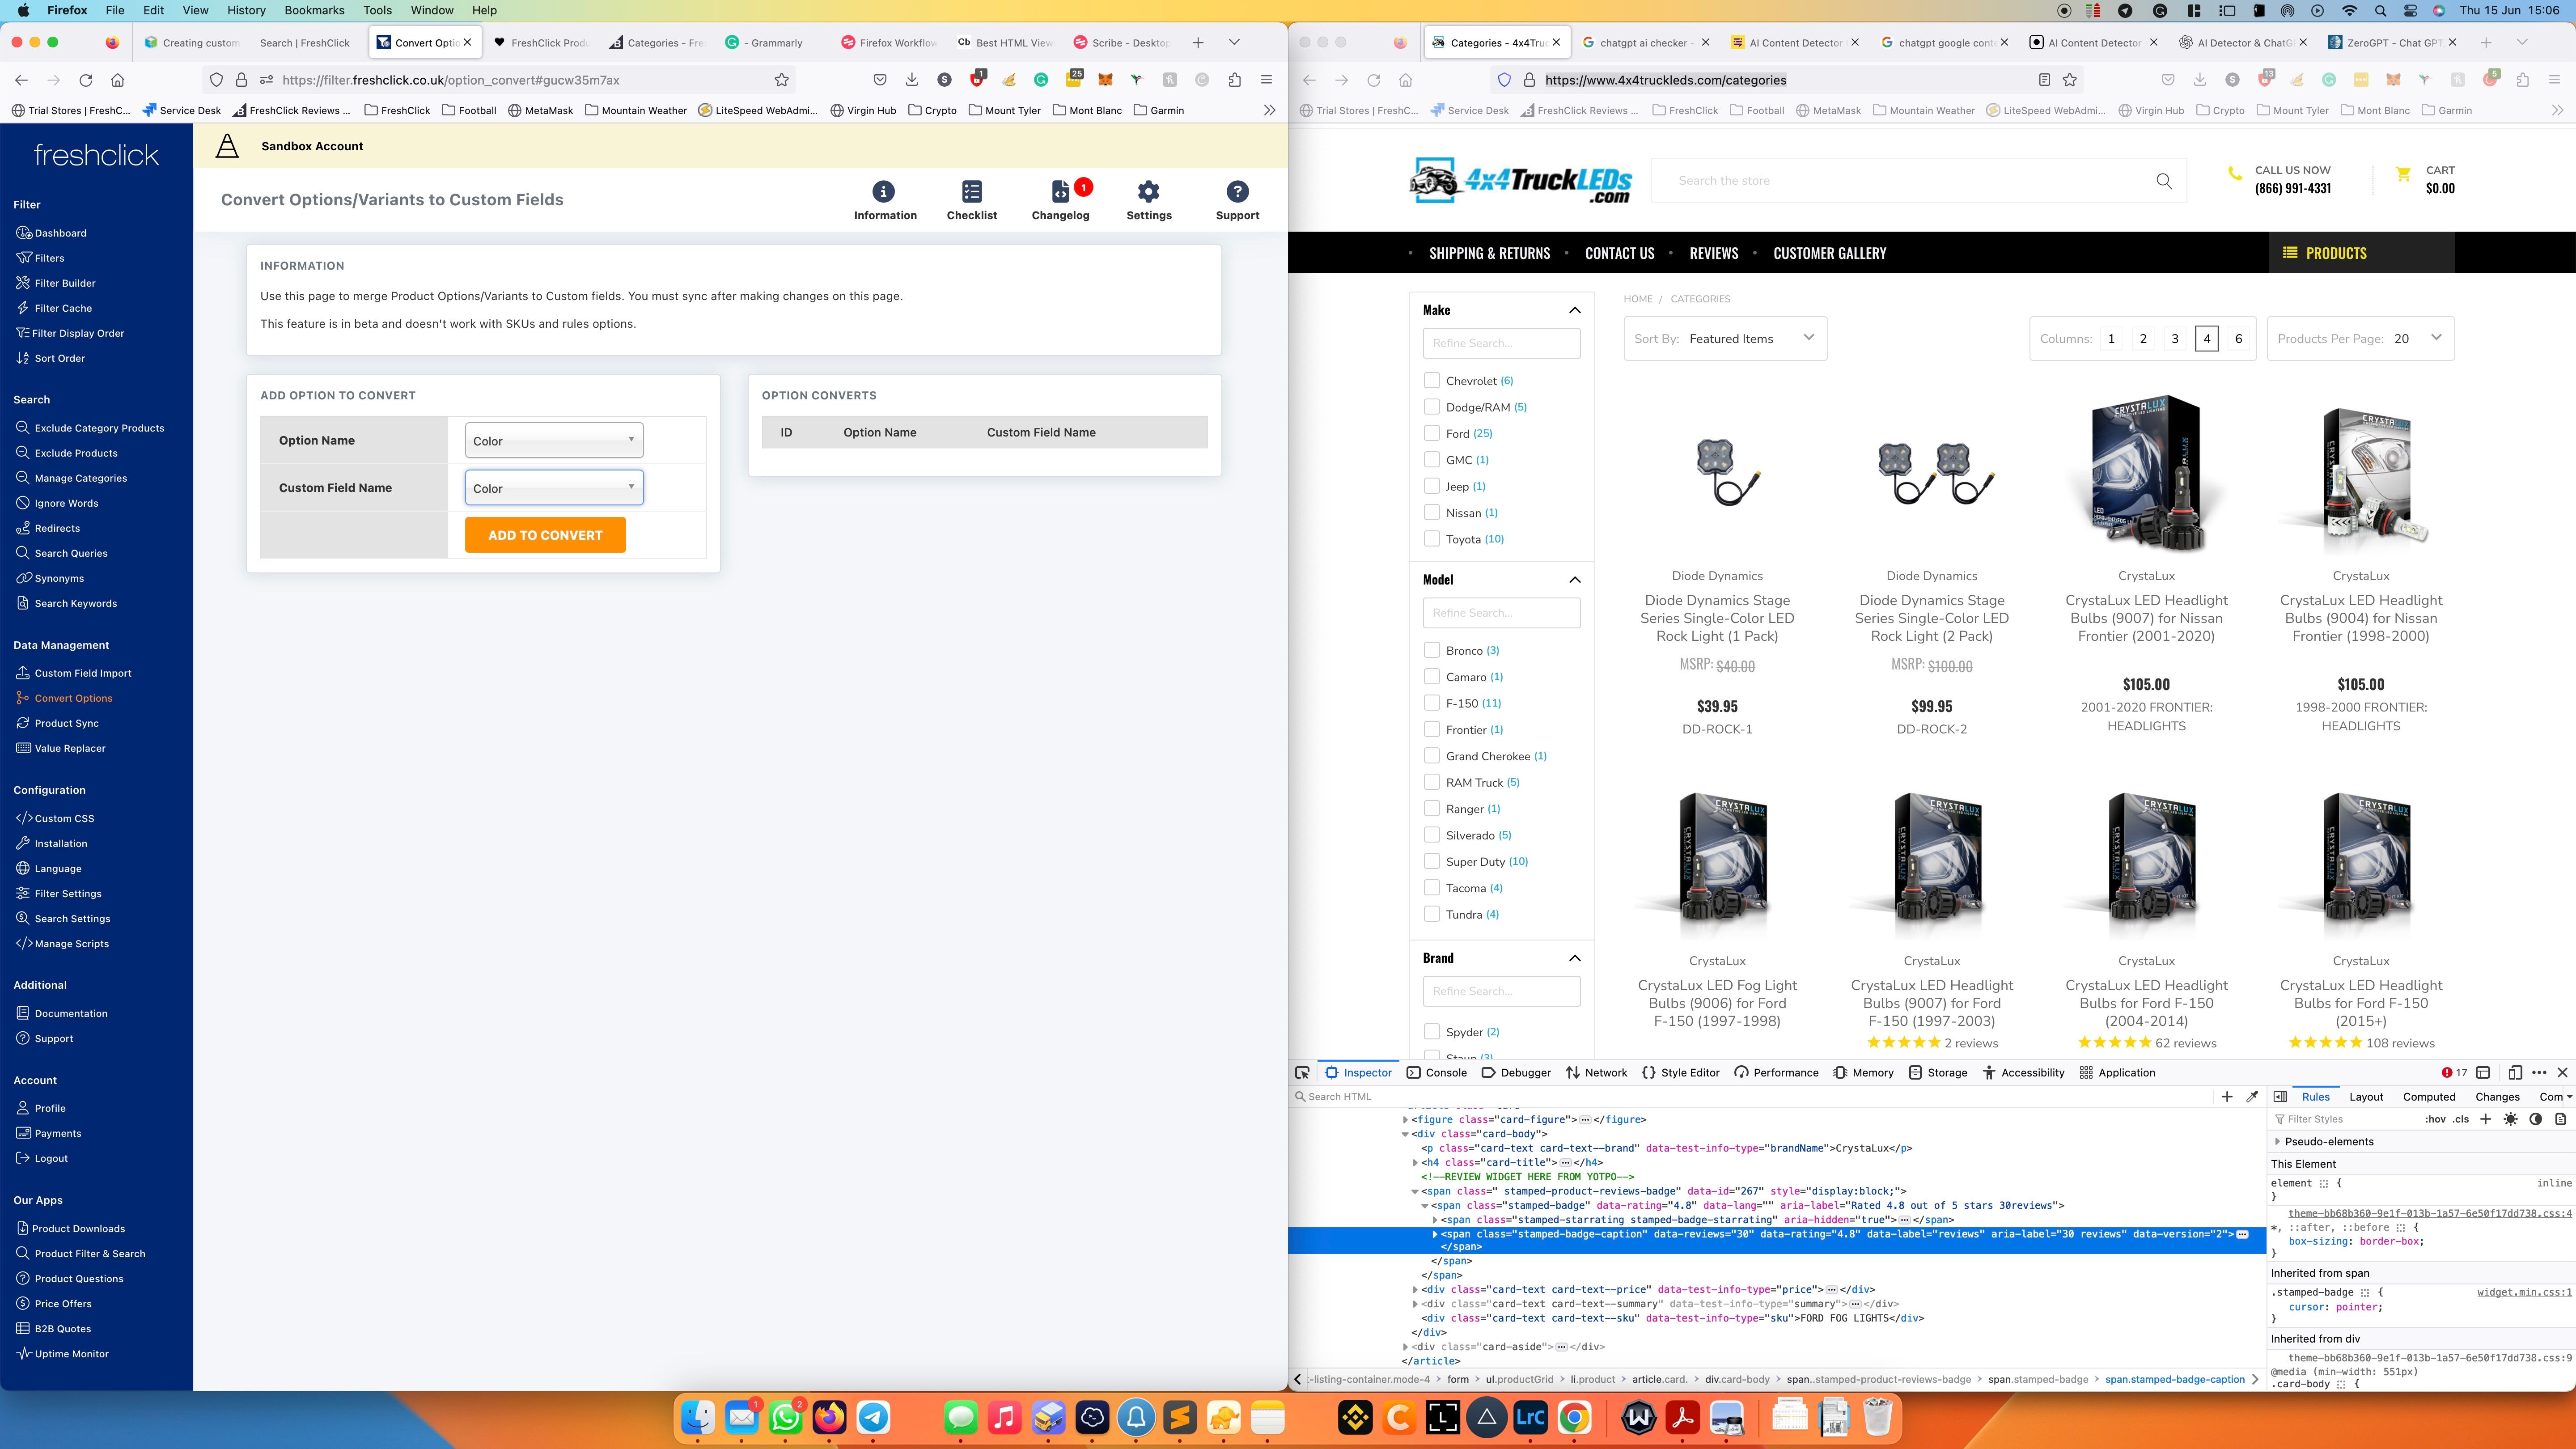The image size is (2576, 1449).
Task: Open the Customer Gallery page
Action: (1829, 253)
